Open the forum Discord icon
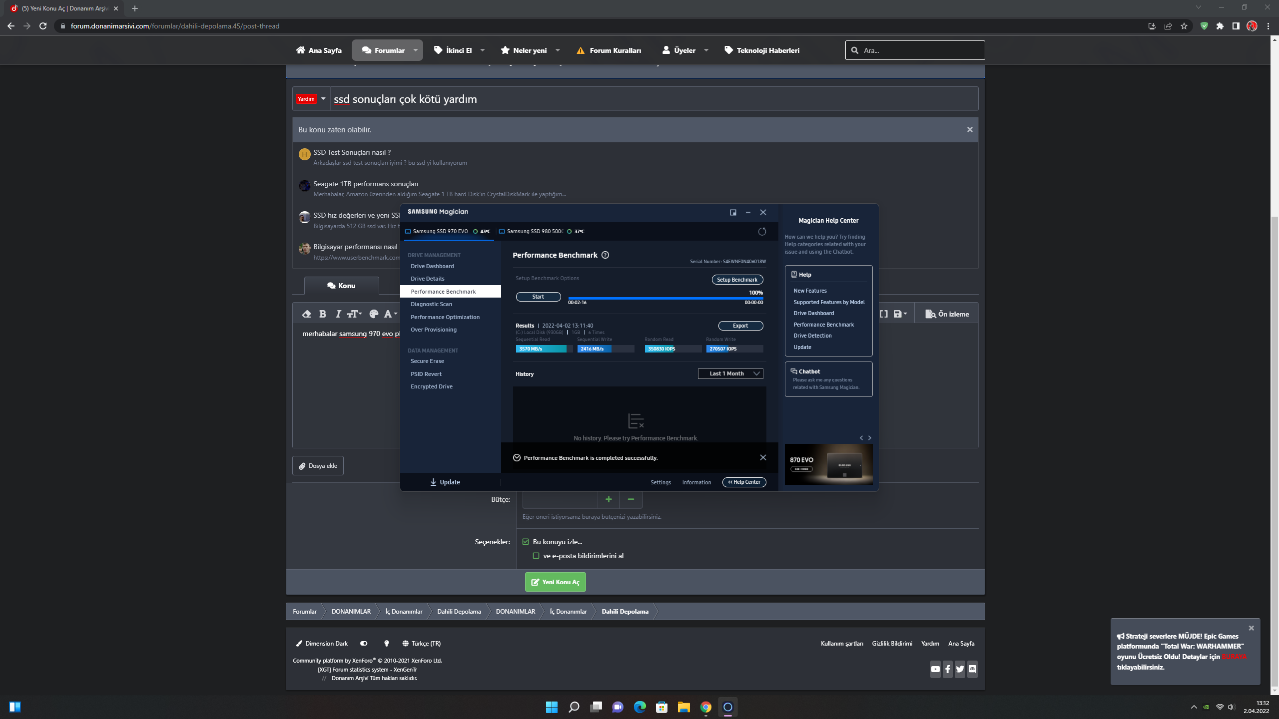Screen dimensions: 1279x719 coord(972,669)
